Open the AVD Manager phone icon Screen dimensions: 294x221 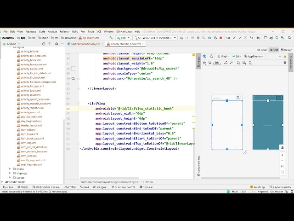(x=277, y=38)
